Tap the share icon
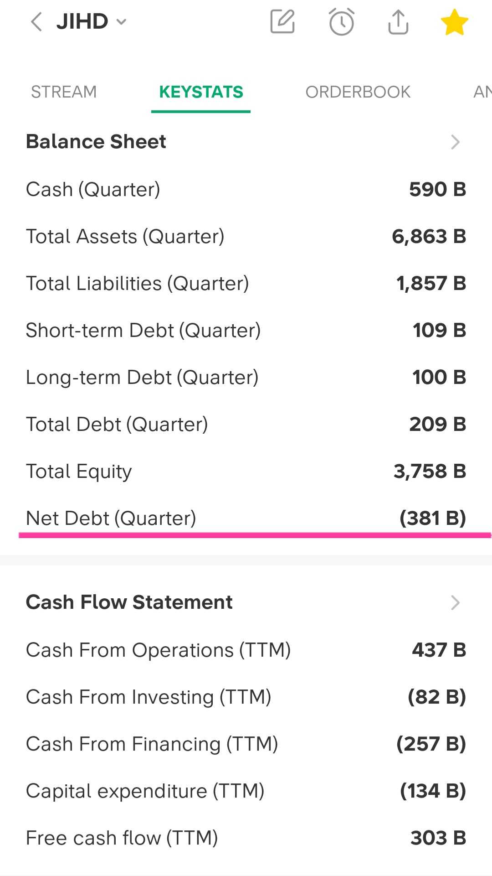Image resolution: width=492 pixels, height=876 pixels. tap(398, 22)
